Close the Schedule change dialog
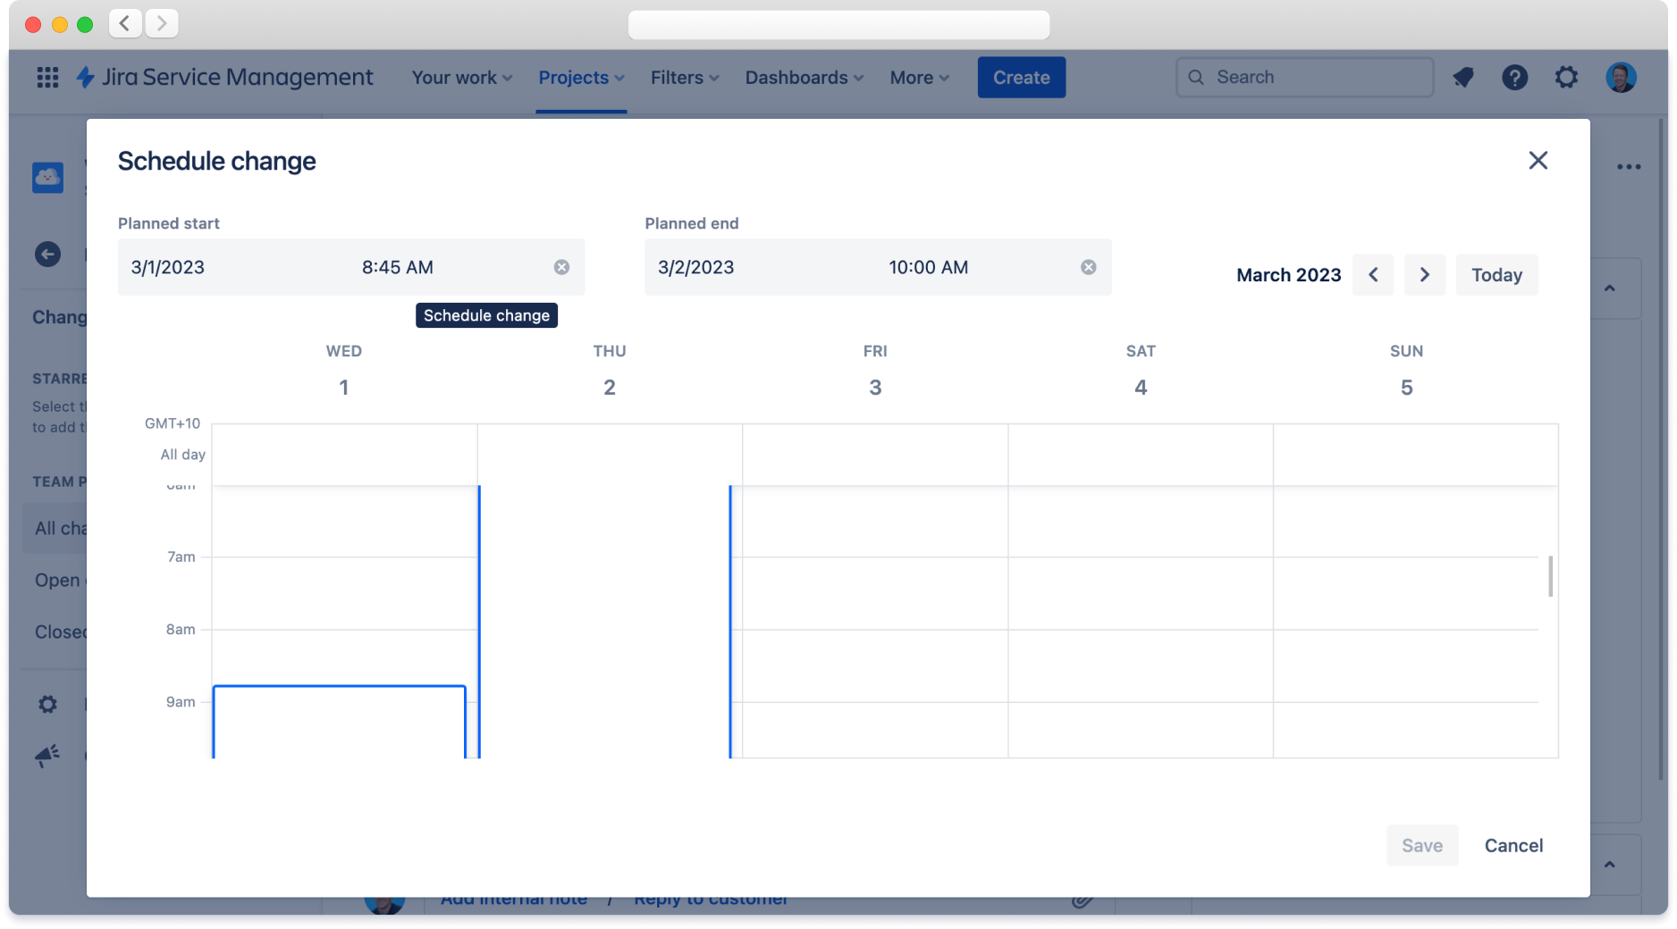Viewport: 1677px width, 929px height. point(1538,161)
